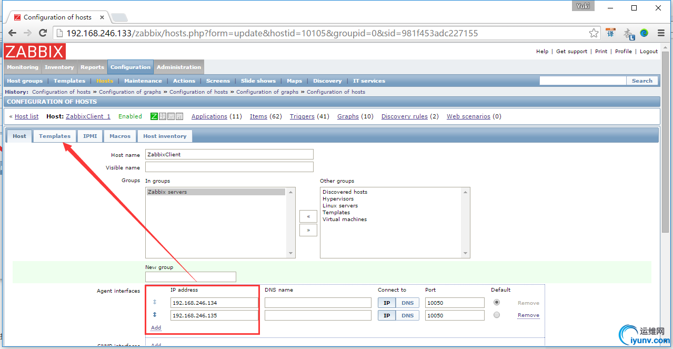
Task: Open the Applications link
Action: click(209, 116)
